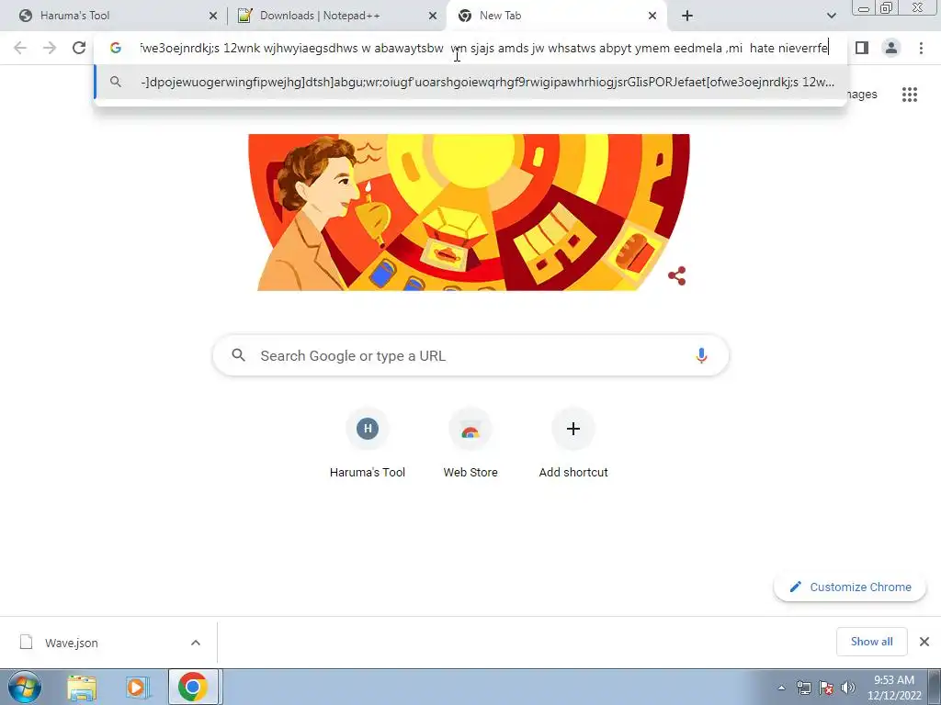The image size is (941, 705).
Task: Open Windows Explorer from the taskbar
Action: click(x=82, y=687)
